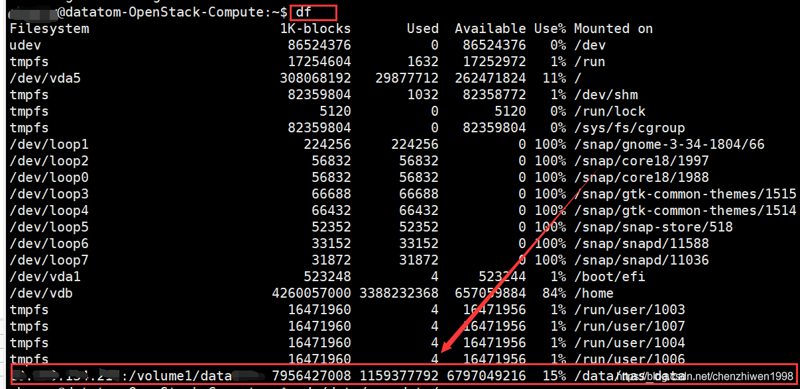The height and width of the screenshot is (389, 800).
Task: Select the '/dev/loop5' filesystem name
Action: coord(50,227)
